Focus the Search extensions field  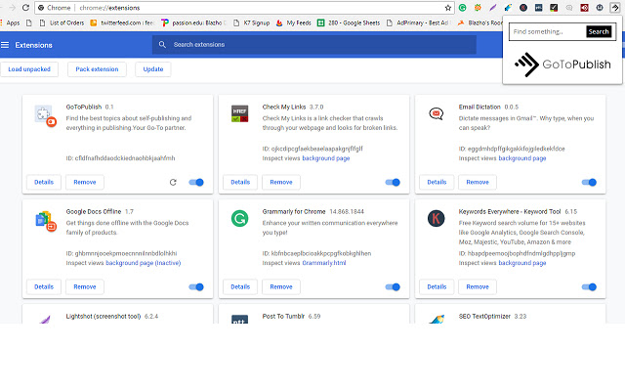314,45
